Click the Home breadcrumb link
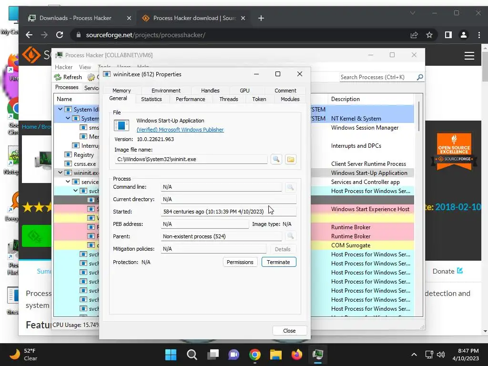The image size is (488, 366). coord(29,127)
